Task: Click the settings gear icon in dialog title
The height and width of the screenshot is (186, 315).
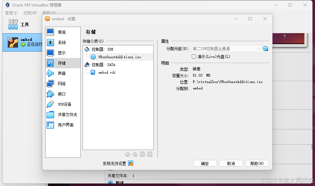Action: [47, 19]
